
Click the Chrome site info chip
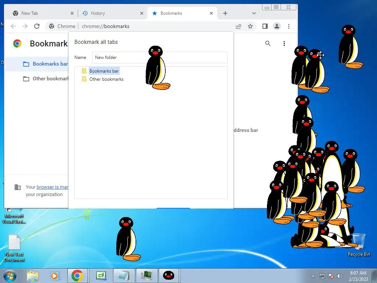[x=62, y=26]
